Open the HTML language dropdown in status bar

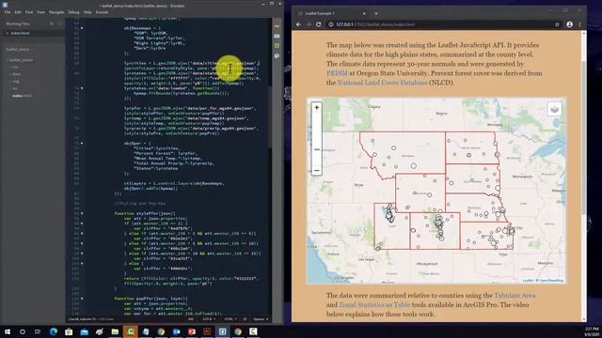coord(230,319)
